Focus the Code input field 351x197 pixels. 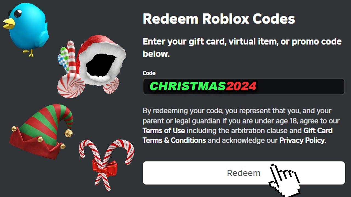point(244,86)
